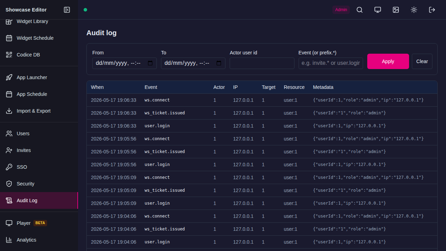446x251 pixels.
Task: Open App Schedule in sidebar
Action: coord(39,94)
